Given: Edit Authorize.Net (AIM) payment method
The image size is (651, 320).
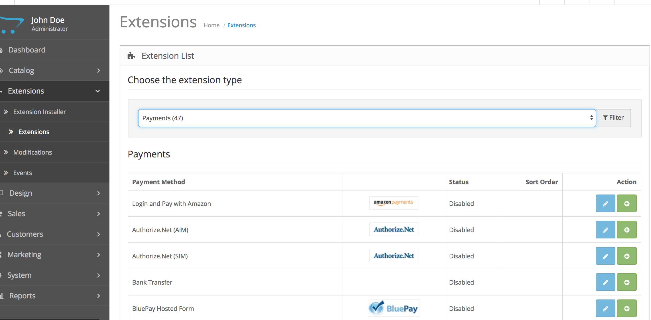Looking at the screenshot, I should pos(605,230).
